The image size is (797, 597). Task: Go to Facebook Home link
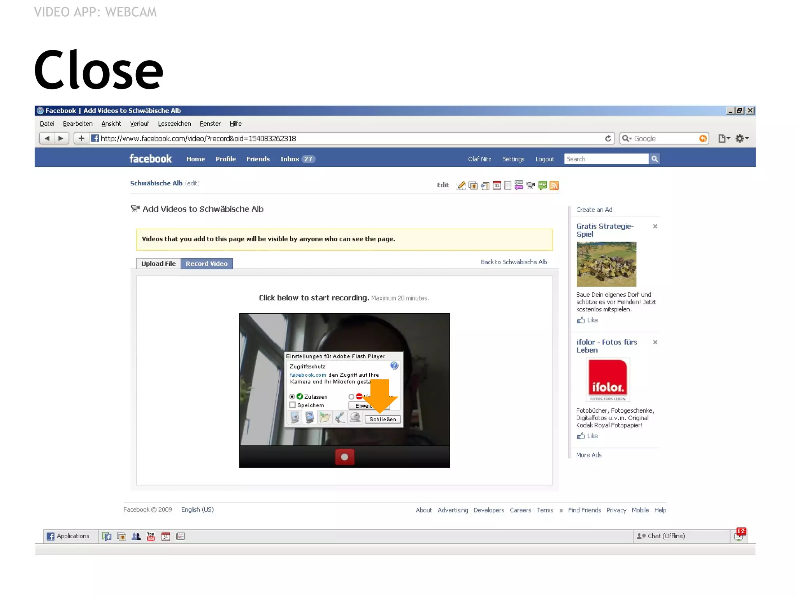point(195,159)
